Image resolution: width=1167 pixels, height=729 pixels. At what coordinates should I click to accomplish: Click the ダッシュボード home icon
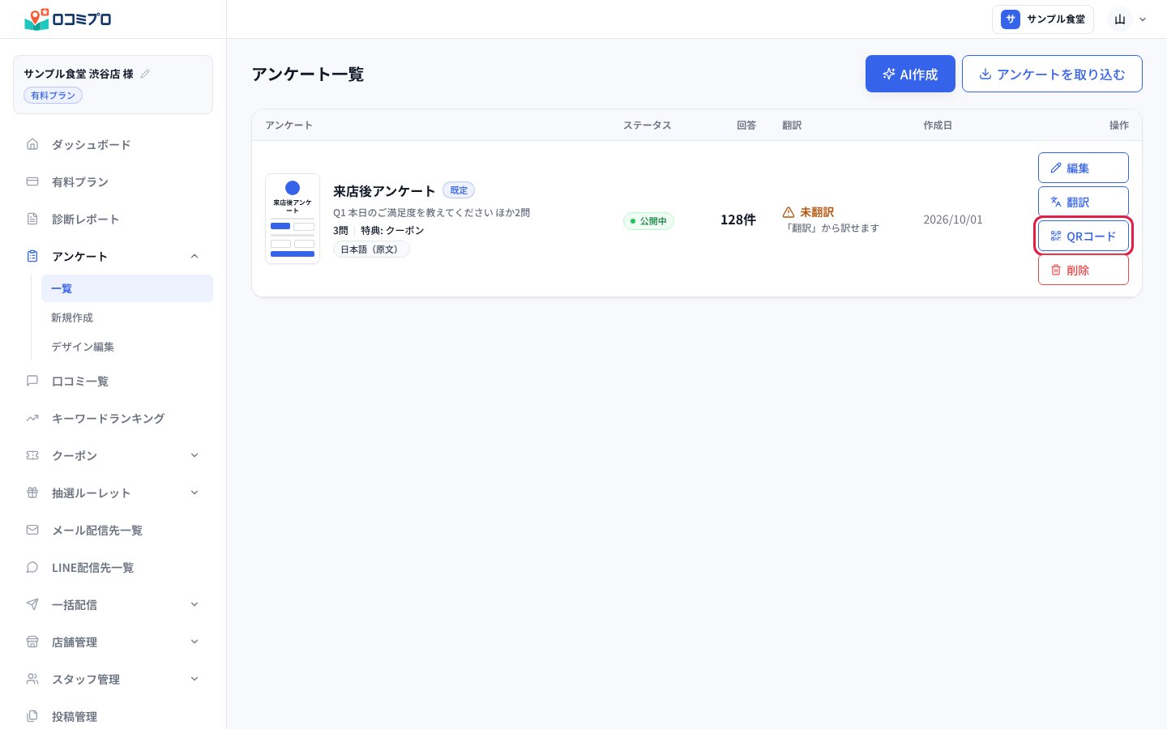(x=32, y=144)
